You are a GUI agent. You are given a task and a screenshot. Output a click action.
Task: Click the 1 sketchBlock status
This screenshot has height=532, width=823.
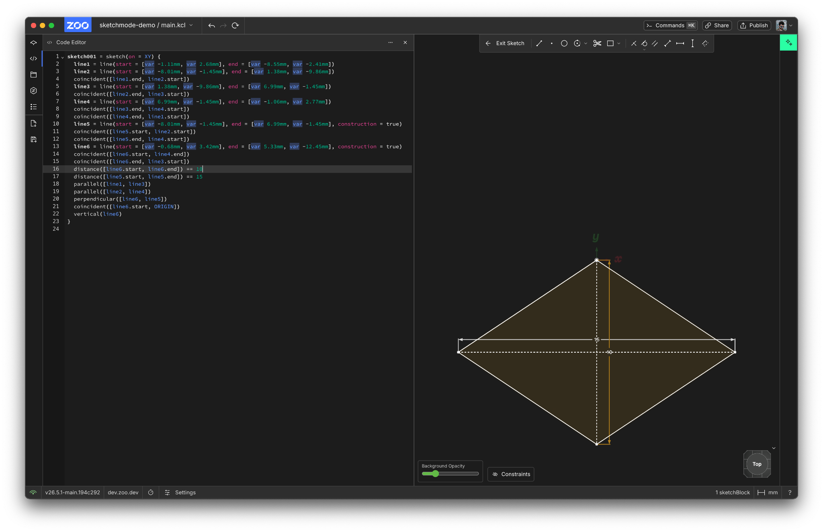[732, 492]
